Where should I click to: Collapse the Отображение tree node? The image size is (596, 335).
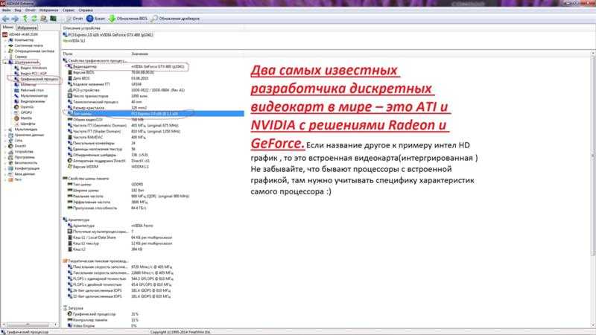coord(5,63)
